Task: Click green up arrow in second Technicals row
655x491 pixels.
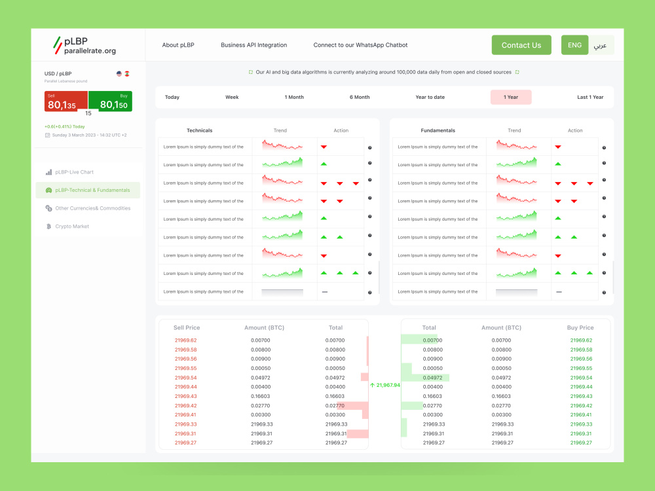Action: [324, 164]
